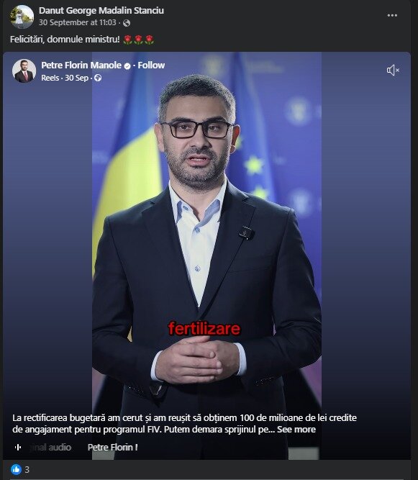Image resolution: width=418 pixels, height=480 pixels.
Task: Click the public globe icon beside Reels date
Action: pos(98,78)
